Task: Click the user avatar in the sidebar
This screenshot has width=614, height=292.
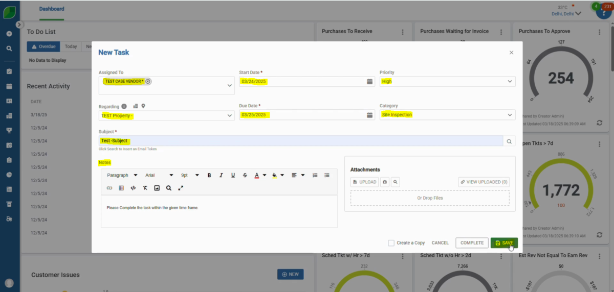Action: (9, 283)
